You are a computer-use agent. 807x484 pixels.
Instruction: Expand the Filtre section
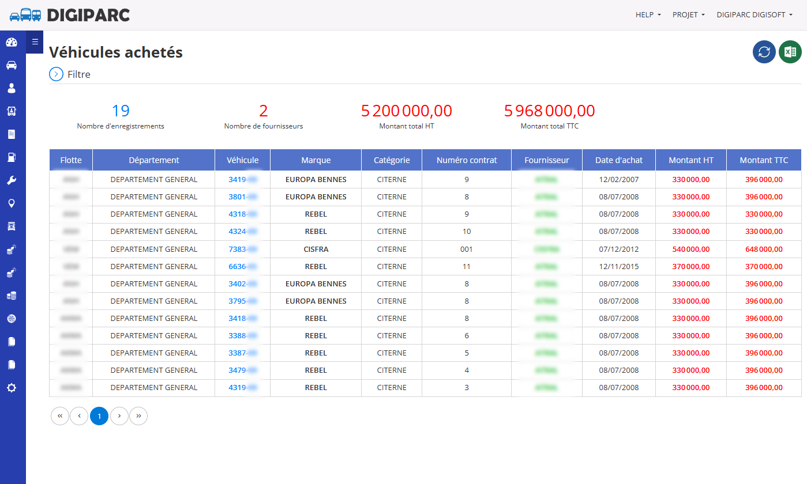[x=70, y=74]
